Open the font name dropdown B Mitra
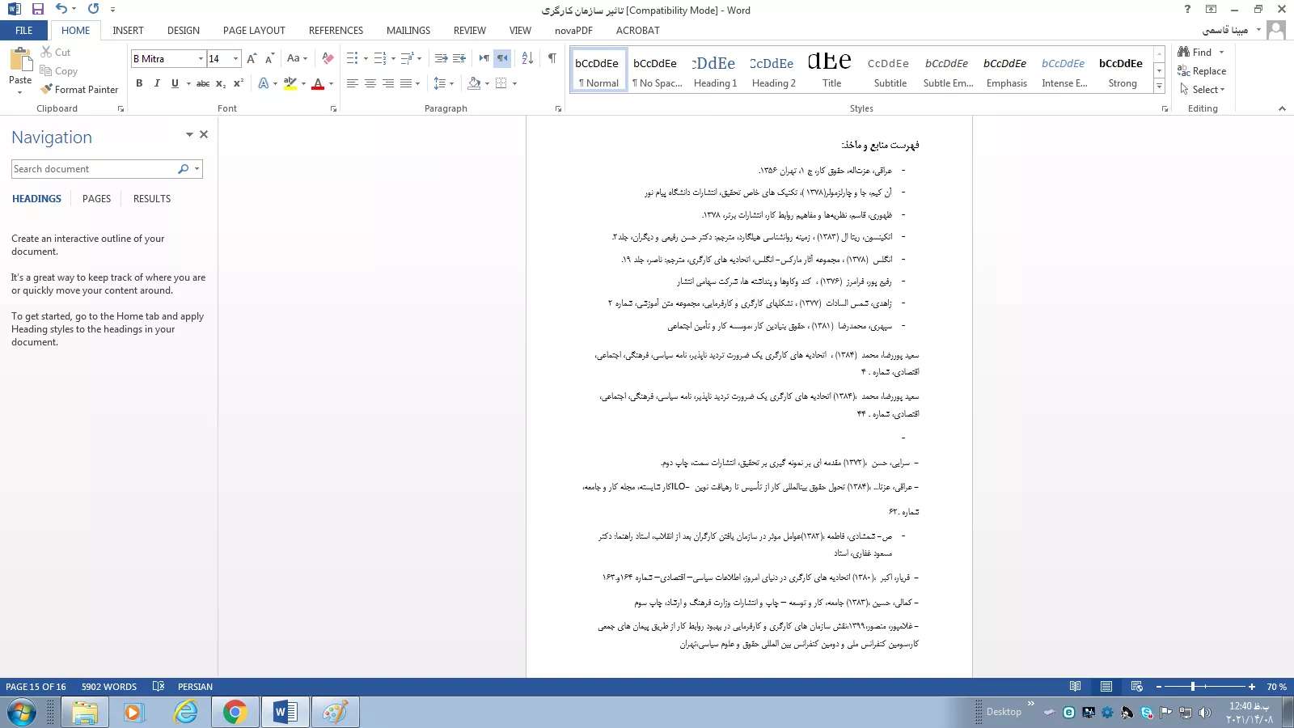This screenshot has width=1294, height=728. point(201,58)
